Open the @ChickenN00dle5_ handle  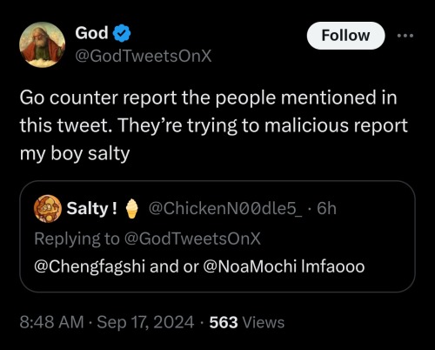(225, 208)
